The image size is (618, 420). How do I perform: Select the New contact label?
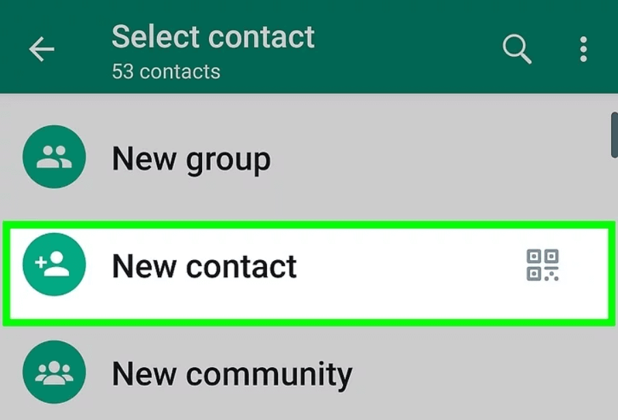(x=204, y=267)
